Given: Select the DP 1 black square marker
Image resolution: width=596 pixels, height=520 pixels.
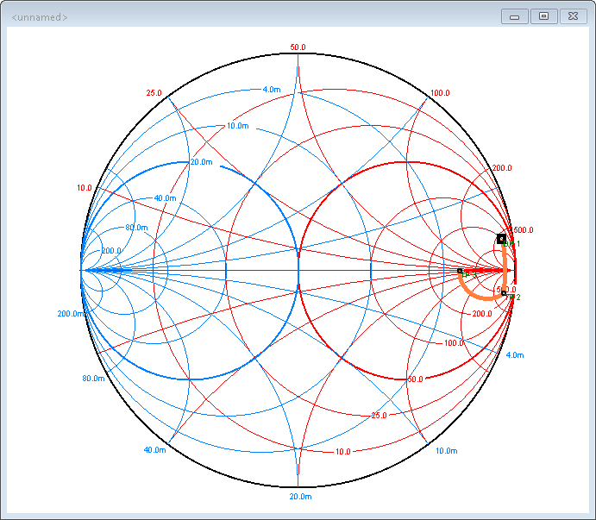Looking at the screenshot, I should click(x=501, y=239).
